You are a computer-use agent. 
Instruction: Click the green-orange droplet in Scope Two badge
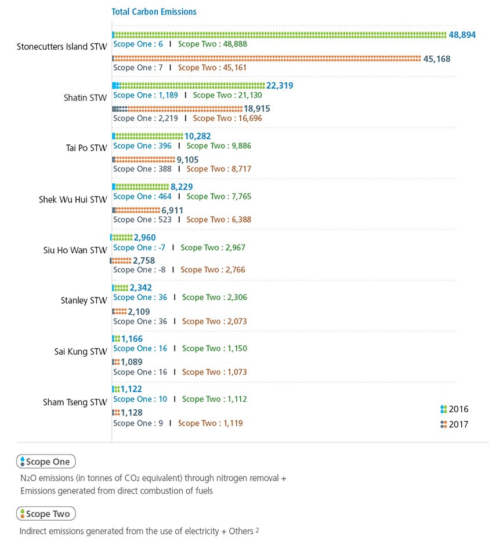click(x=23, y=514)
